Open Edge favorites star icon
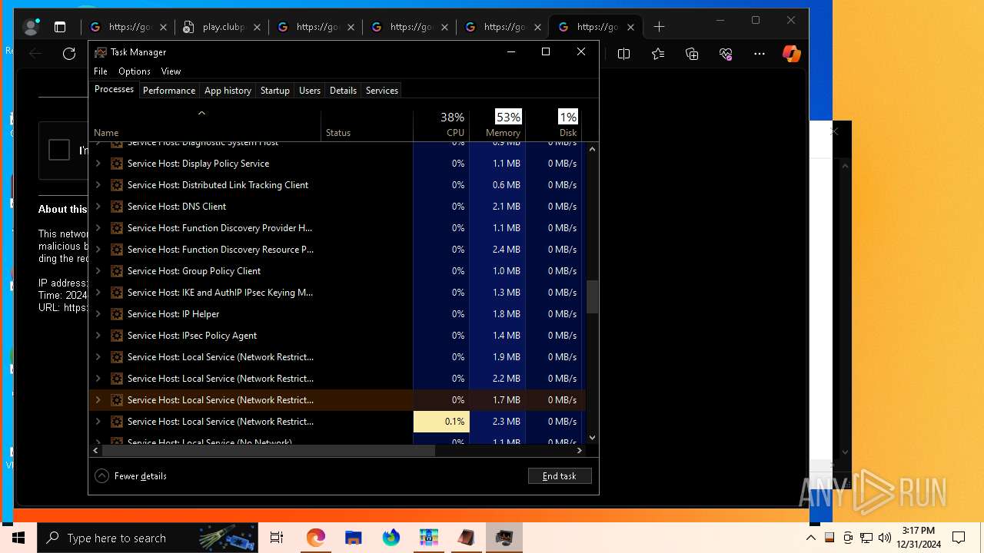984x553 pixels. click(x=658, y=54)
